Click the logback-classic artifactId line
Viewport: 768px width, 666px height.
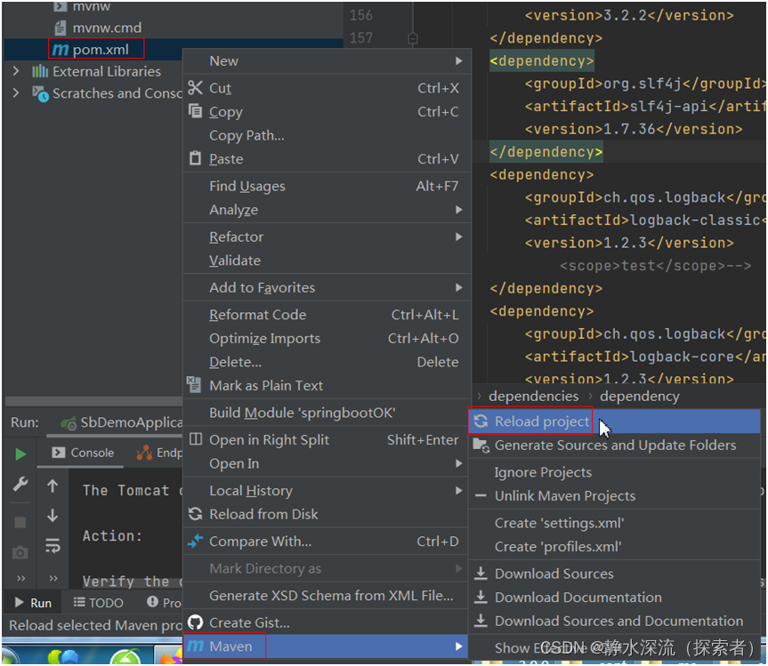[x=644, y=221]
